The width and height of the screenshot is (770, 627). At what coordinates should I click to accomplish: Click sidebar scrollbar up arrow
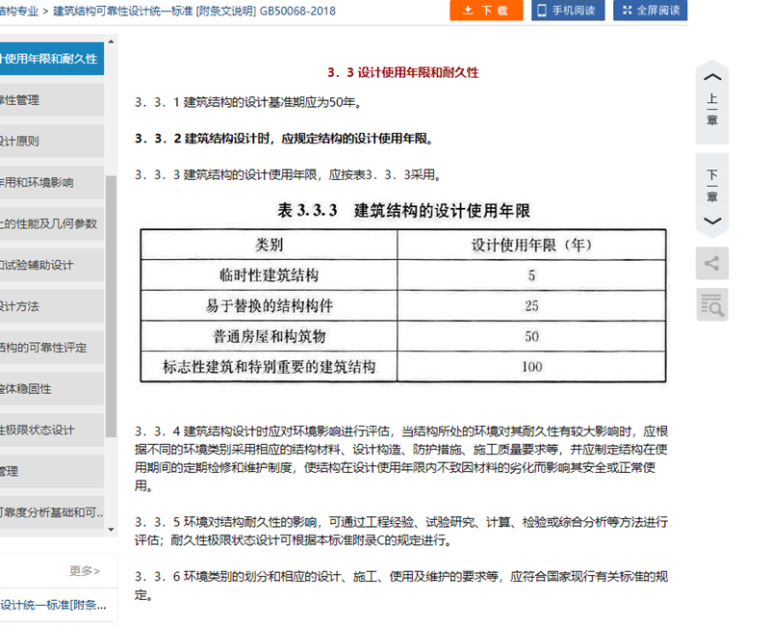111,41
